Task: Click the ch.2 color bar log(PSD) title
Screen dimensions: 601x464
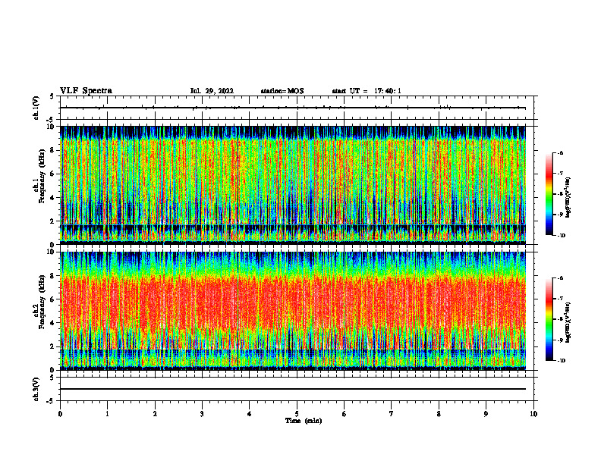Action: pyautogui.click(x=568, y=321)
